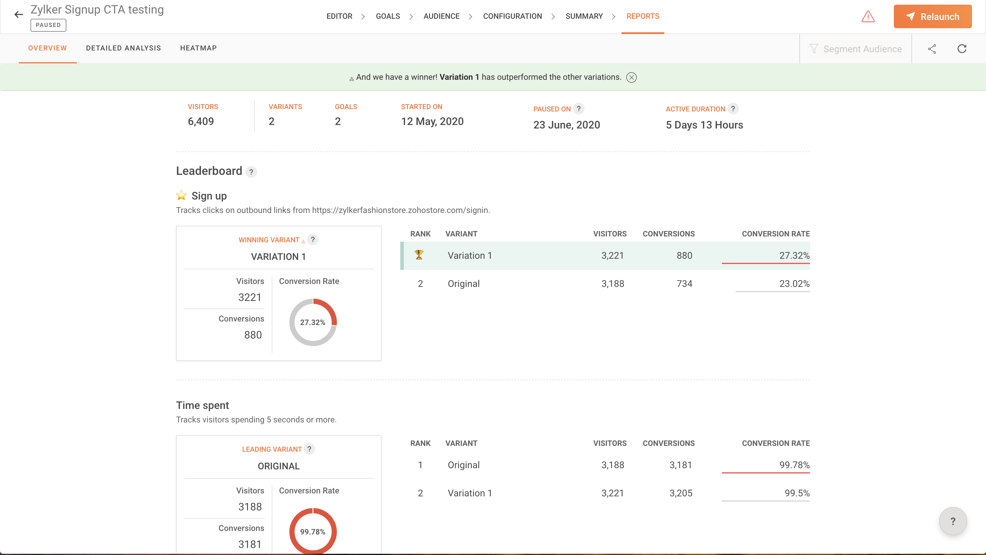Dismiss the winner announcement banner
This screenshot has height=555, width=986.
pos(631,78)
